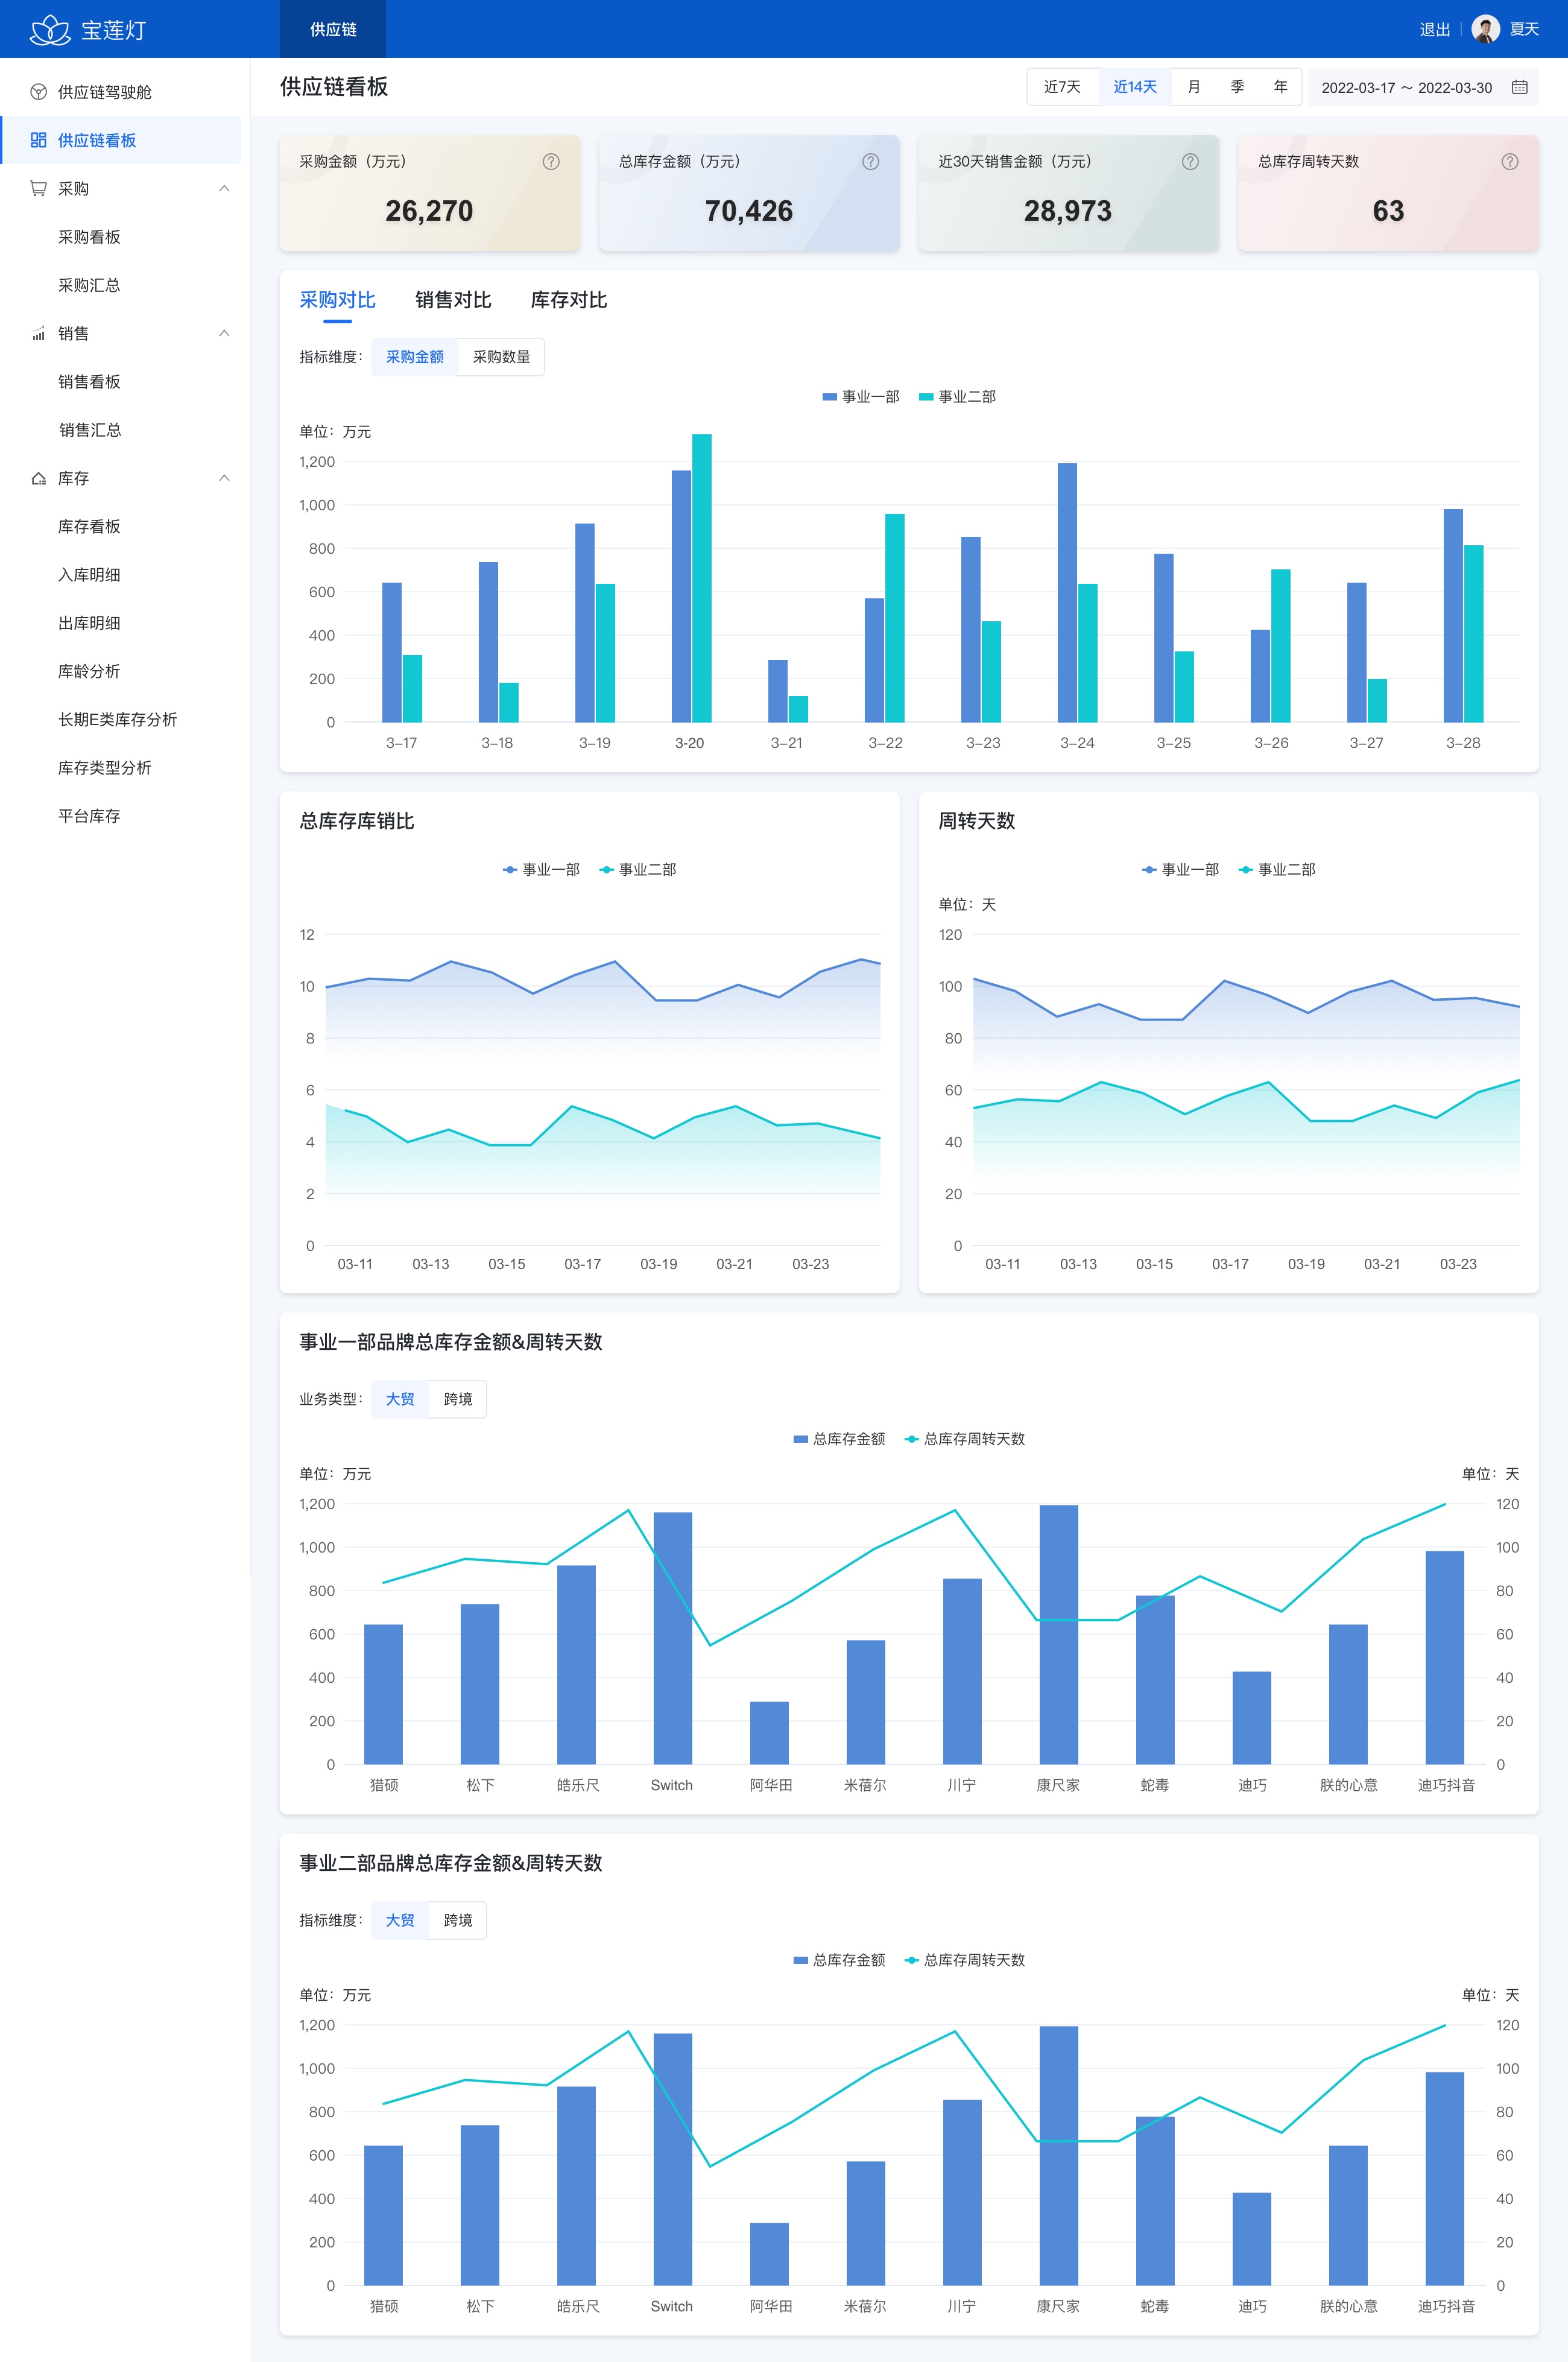1568x2362 pixels.
Task: Collapse the 销售 menu group chevron
Action: pyautogui.click(x=224, y=333)
